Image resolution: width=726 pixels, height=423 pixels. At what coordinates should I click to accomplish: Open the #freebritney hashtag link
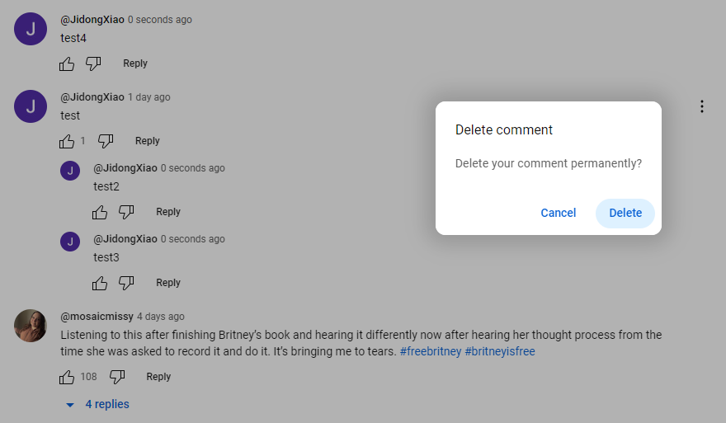click(x=430, y=351)
